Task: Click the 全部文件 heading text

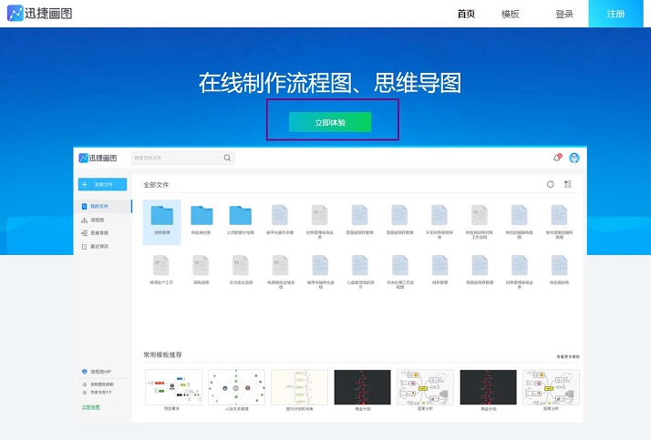Action: click(156, 185)
